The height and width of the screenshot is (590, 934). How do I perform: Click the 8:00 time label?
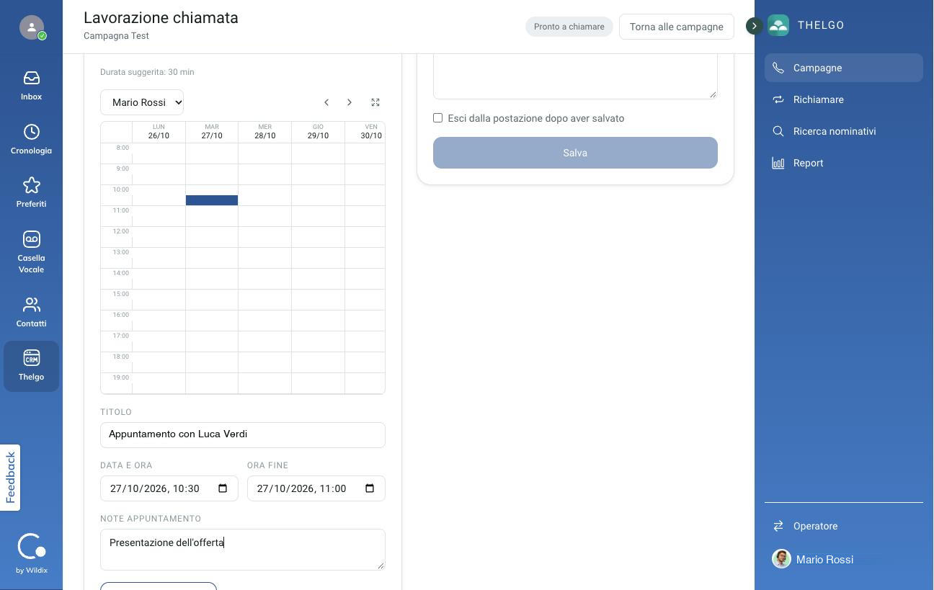tap(122, 148)
